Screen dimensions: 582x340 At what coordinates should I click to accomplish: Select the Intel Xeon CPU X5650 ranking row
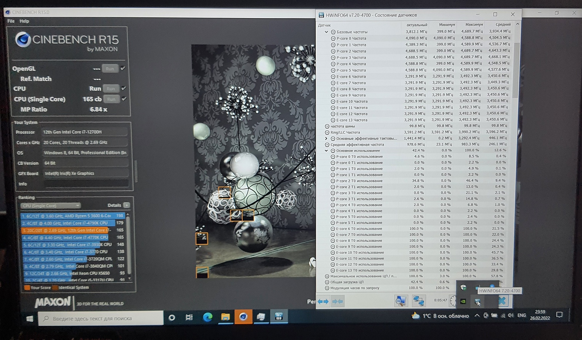coord(73,273)
